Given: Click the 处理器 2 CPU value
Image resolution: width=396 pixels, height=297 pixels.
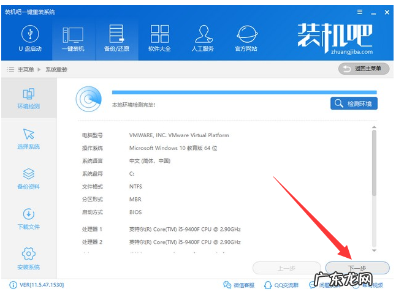Looking at the screenshot, I should click(x=185, y=242).
